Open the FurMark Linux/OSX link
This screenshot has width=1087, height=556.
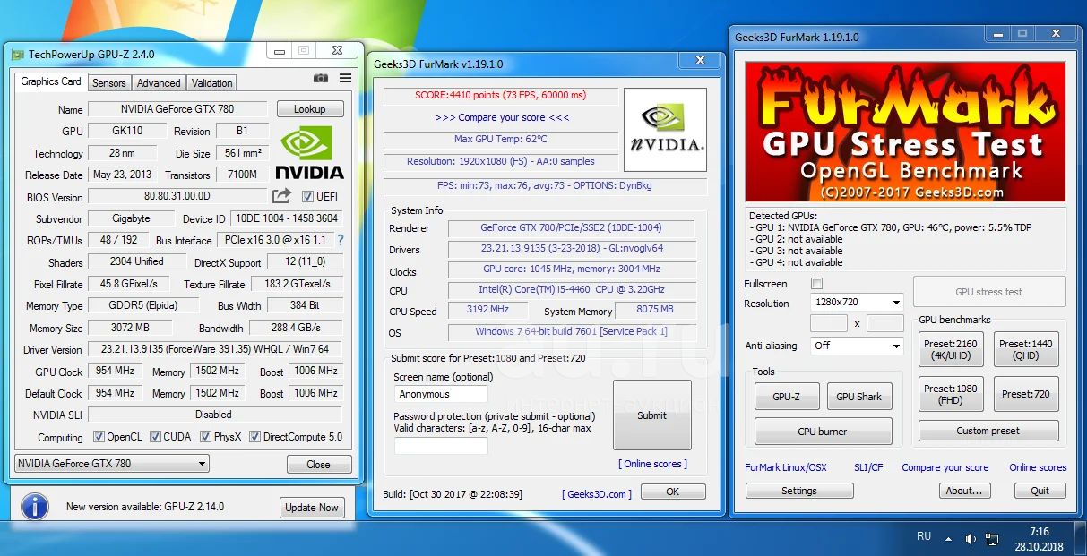coord(786,467)
